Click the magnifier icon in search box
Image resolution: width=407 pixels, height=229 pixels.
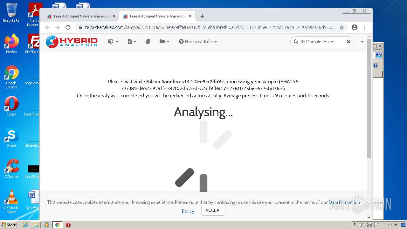(x=296, y=42)
